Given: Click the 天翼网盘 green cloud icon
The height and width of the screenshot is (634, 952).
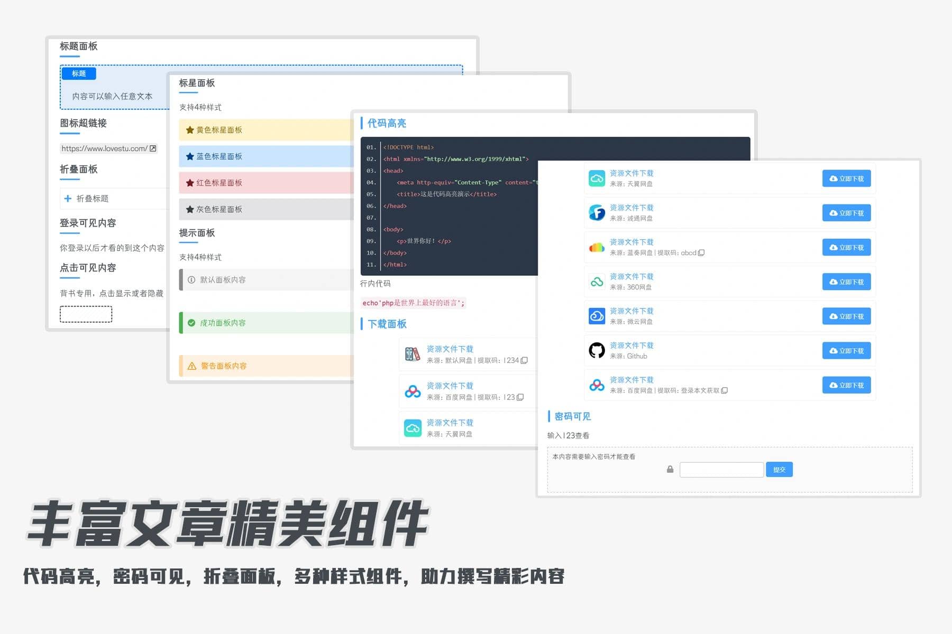Looking at the screenshot, I should coord(597,179).
